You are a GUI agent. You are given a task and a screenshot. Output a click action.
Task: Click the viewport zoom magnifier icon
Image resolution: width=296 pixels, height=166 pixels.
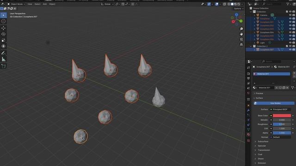241,29
